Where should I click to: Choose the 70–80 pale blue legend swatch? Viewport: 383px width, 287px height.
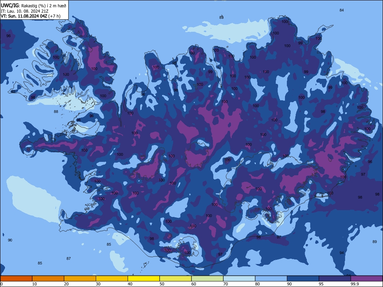click(x=239, y=279)
